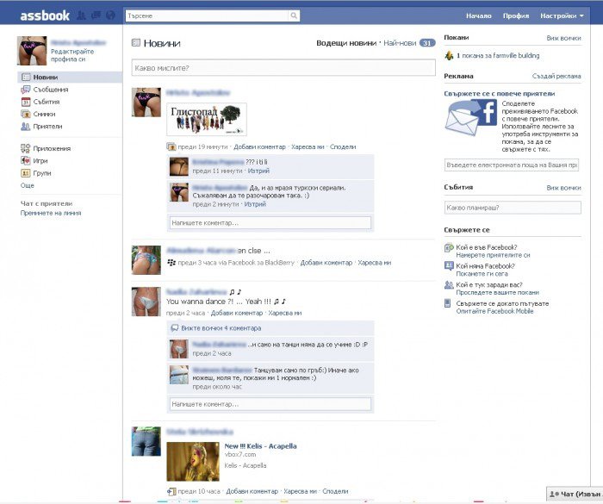Image resolution: width=603 pixels, height=504 pixels.
Task: Click Намерете приятелите си link
Action: click(493, 255)
